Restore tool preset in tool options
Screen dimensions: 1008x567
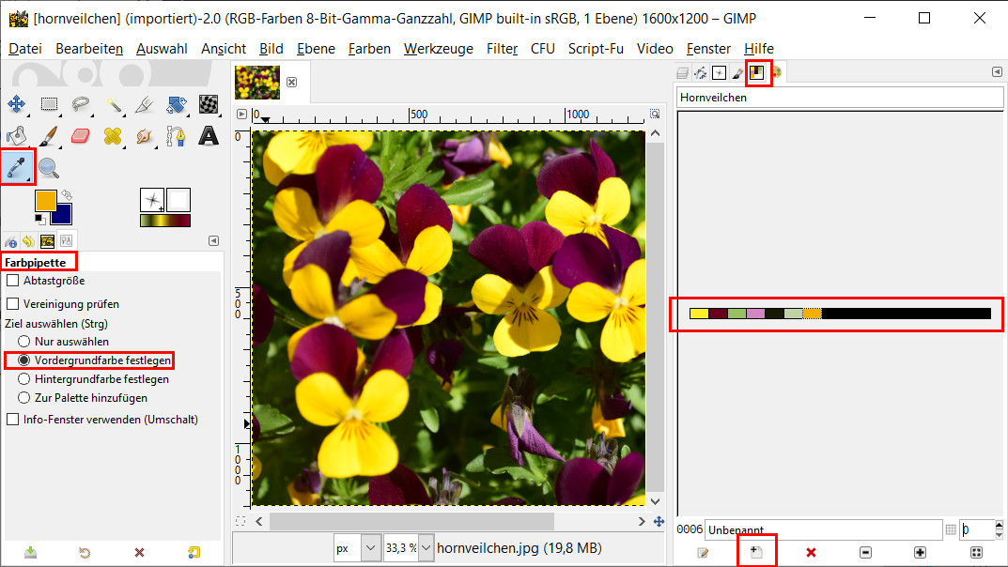pos(85,552)
